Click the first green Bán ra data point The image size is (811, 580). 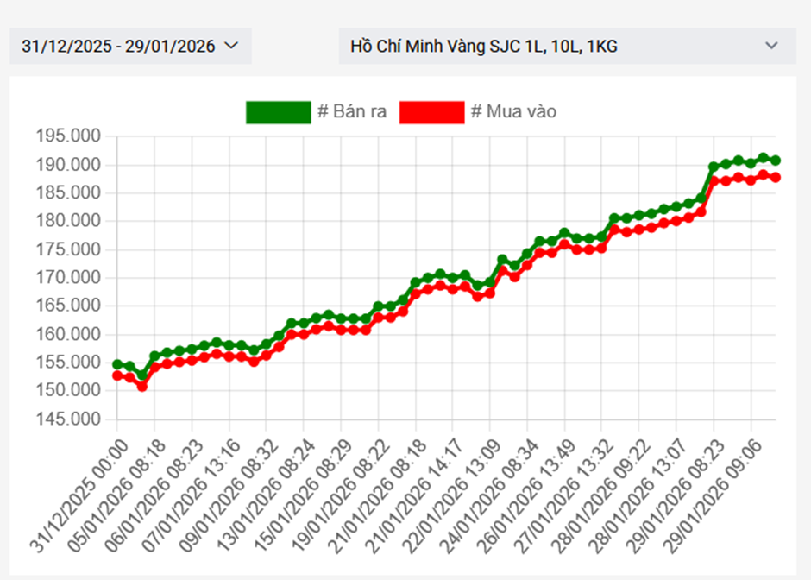[117, 365]
